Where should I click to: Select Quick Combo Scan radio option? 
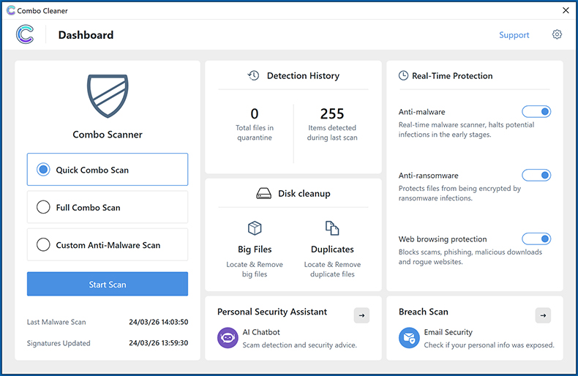tap(43, 170)
